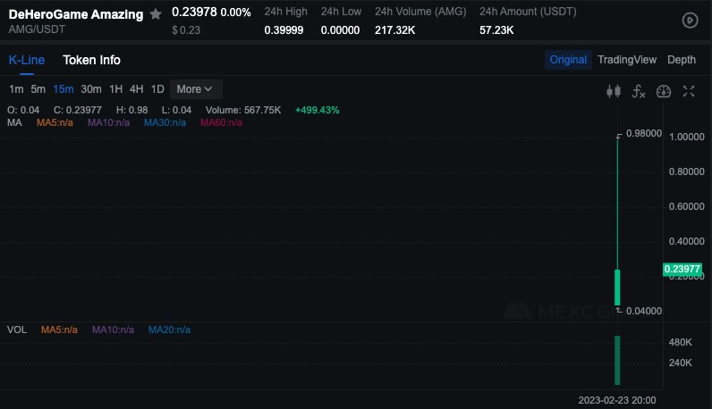Select the TradingView chart view
The height and width of the screenshot is (409, 712).
click(x=627, y=60)
